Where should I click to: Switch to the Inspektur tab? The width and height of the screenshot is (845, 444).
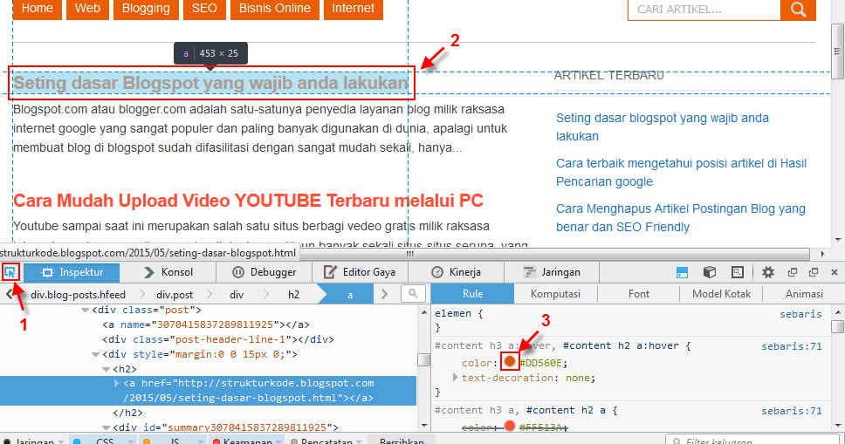pos(72,273)
